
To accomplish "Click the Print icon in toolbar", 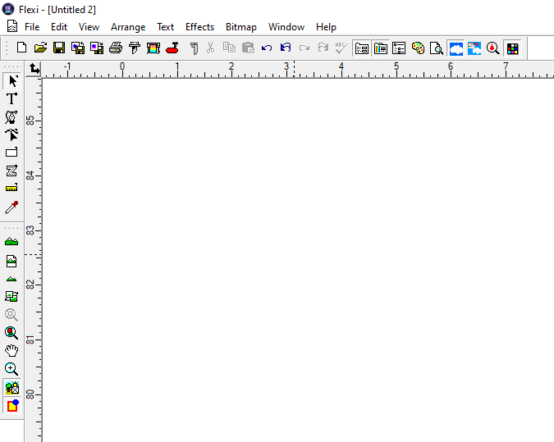I will (x=116, y=48).
